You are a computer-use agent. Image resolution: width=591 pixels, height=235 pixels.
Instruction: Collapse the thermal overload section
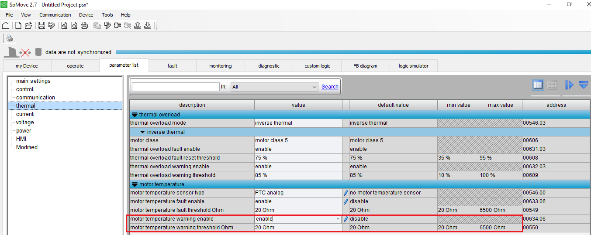click(x=135, y=115)
